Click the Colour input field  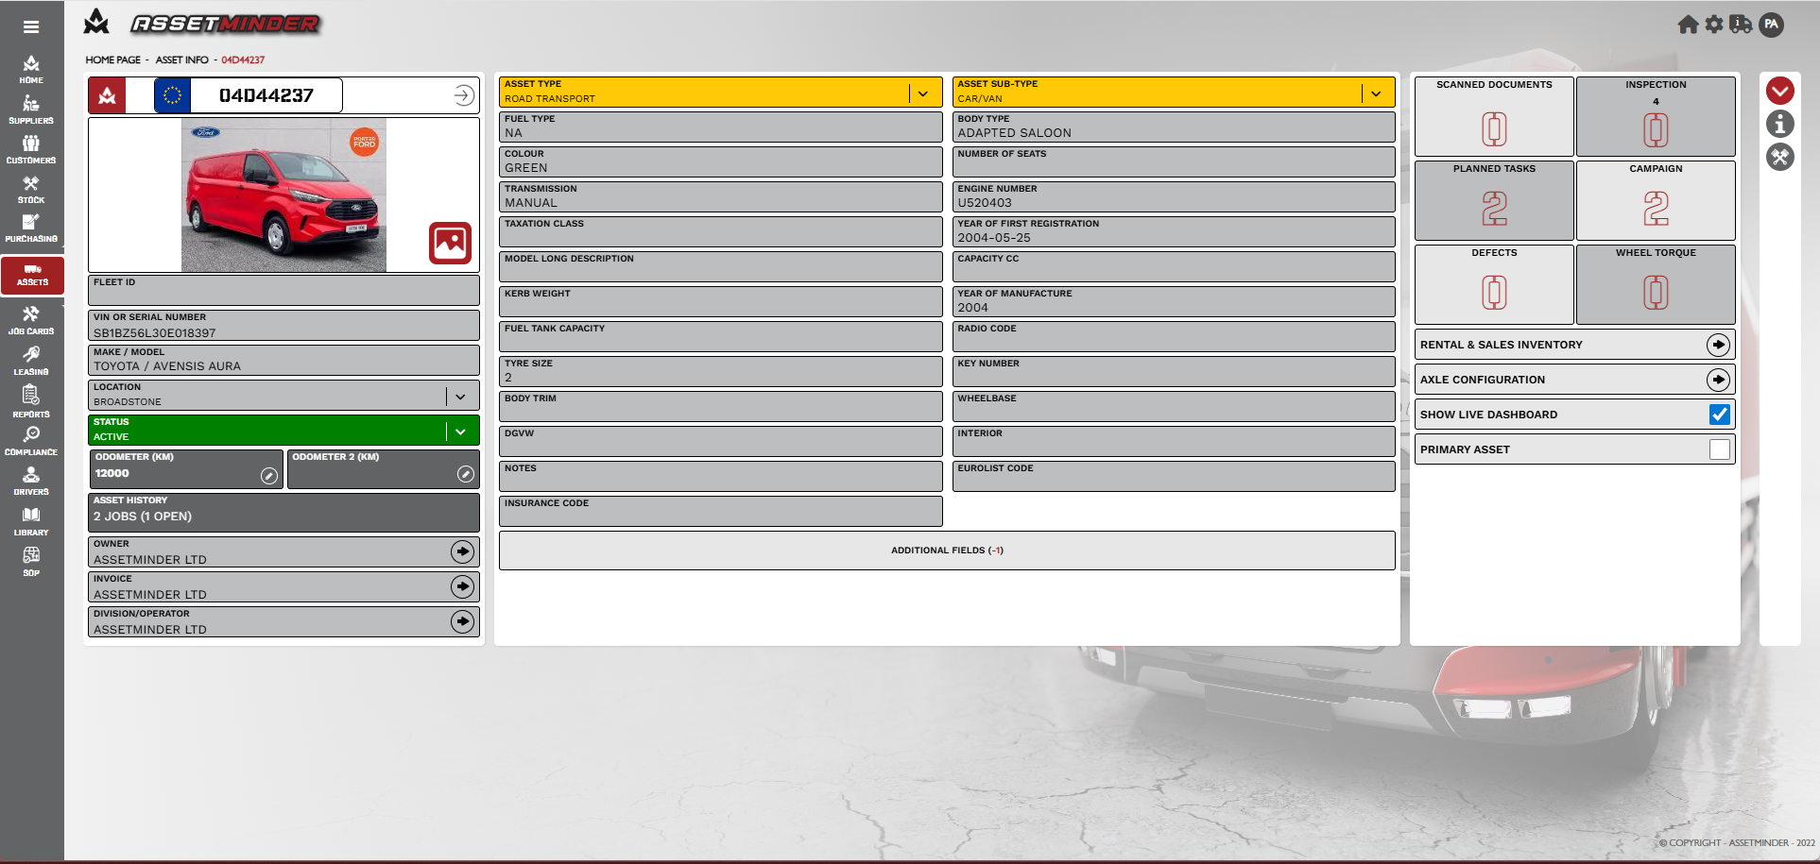(720, 167)
